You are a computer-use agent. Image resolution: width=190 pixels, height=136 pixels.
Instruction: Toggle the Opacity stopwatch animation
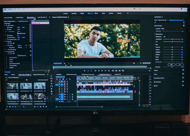8,46
